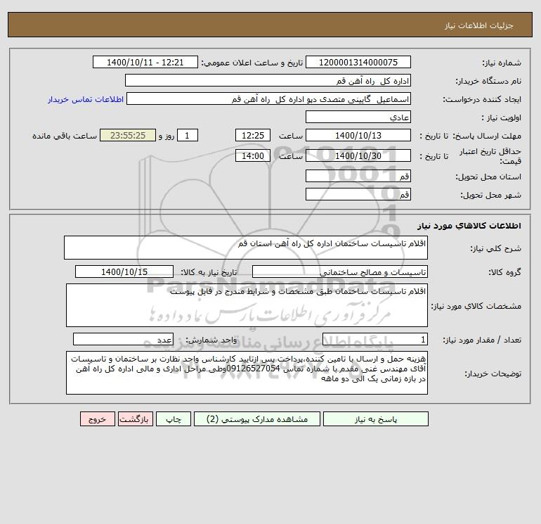This screenshot has height=524, width=541.
Task: Click the request creator field اسماعیل گایینی
Action: pos(269,98)
